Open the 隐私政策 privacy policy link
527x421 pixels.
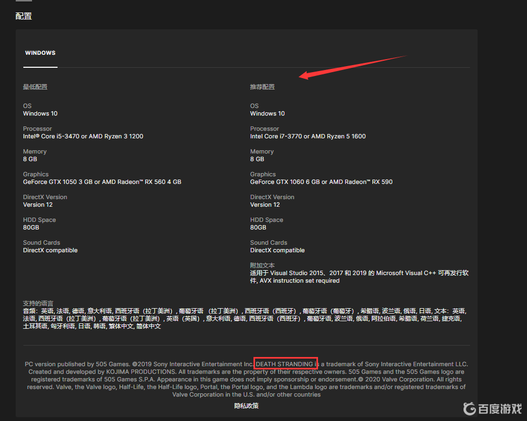pos(246,406)
